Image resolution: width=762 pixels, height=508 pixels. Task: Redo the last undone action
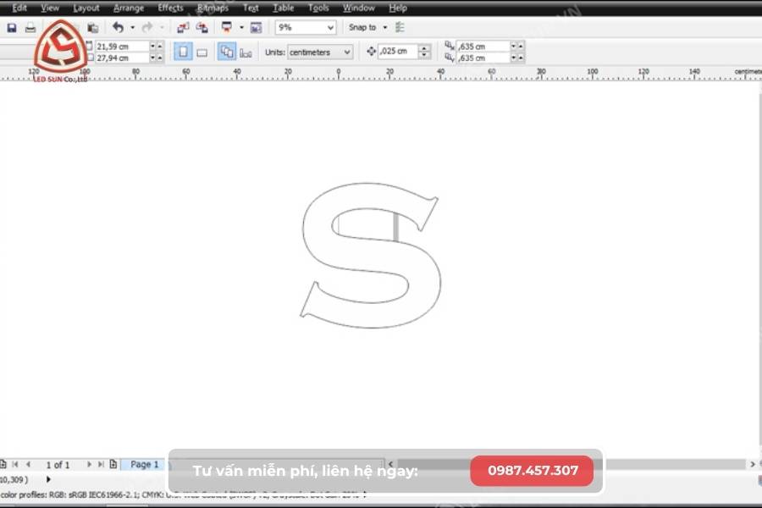click(146, 27)
